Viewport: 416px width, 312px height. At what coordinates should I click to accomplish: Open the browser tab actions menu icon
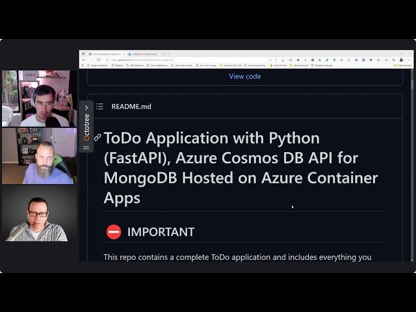point(83,54)
